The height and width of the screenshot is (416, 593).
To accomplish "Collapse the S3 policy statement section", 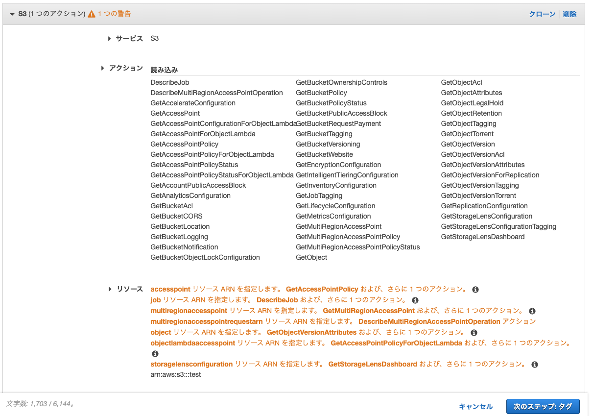I will tap(12, 14).
